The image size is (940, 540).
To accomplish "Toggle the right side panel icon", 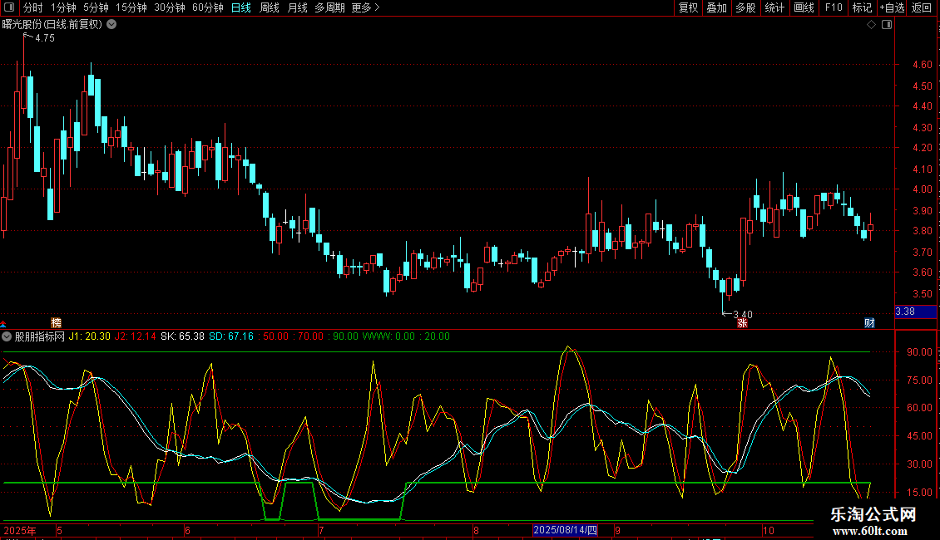I will click(x=887, y=25).
